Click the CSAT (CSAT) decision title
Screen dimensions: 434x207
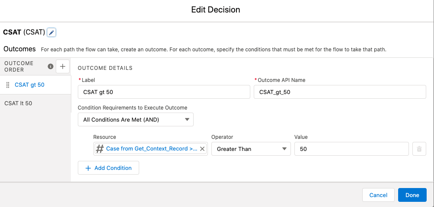click(x=24, y=32)
